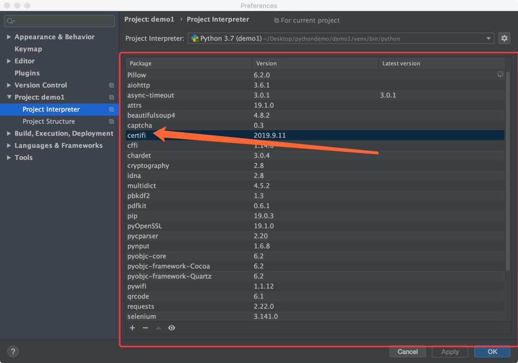Select the pbkdf2 package row
This screenshot has width=518, height=363.
(x=315, y=196)
